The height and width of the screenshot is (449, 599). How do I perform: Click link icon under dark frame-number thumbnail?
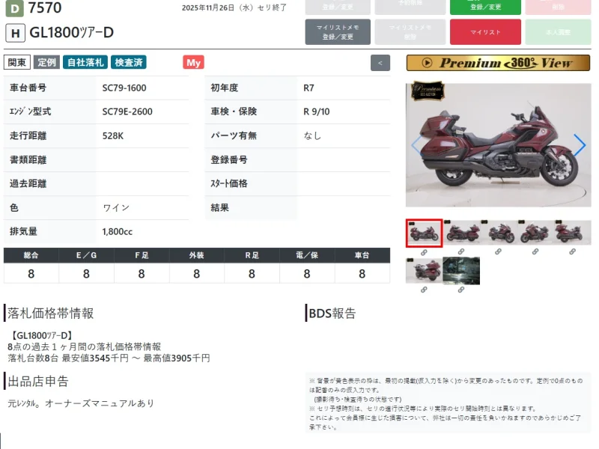click(x=461, y=290)
